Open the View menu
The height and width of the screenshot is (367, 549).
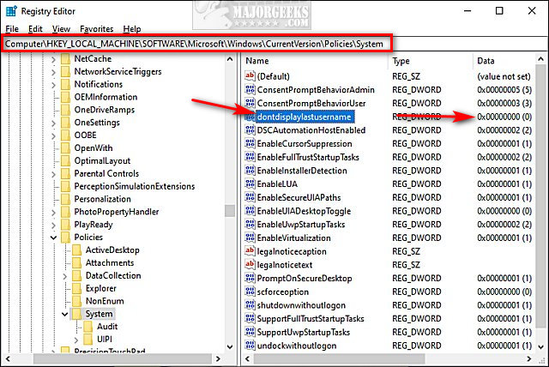pyautogui.click(x=61, y=29)
